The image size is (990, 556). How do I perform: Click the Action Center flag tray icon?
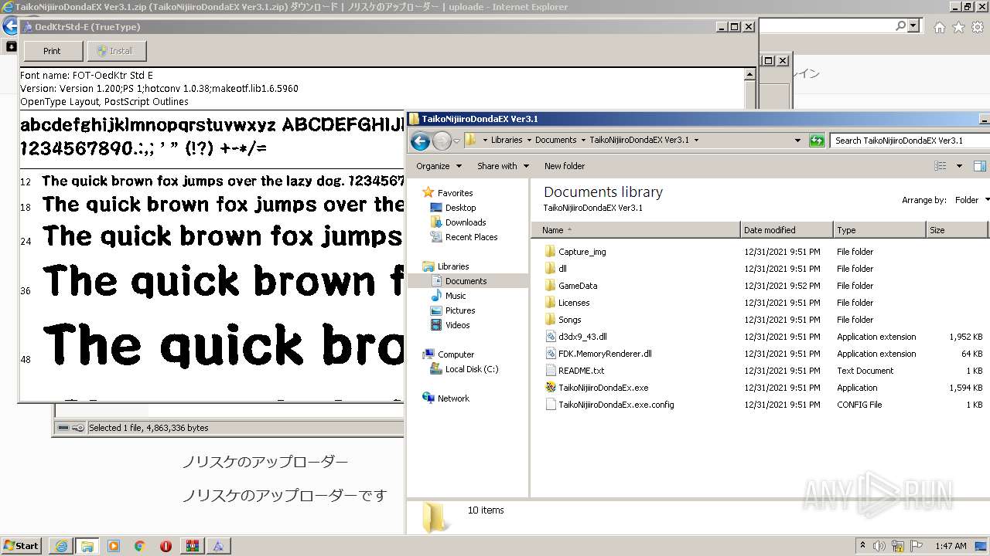(917, 546)
